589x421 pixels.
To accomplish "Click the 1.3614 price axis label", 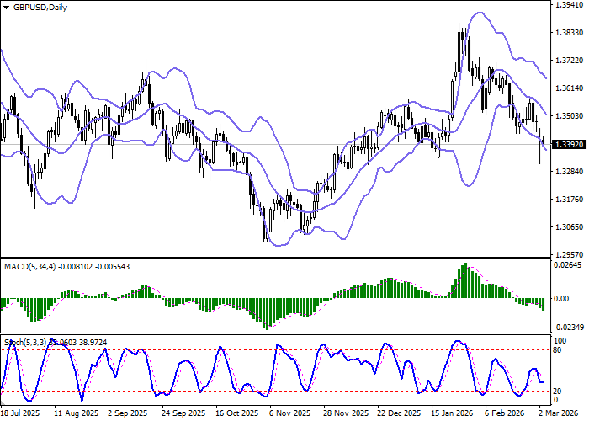I will click(x=569, y=88).
